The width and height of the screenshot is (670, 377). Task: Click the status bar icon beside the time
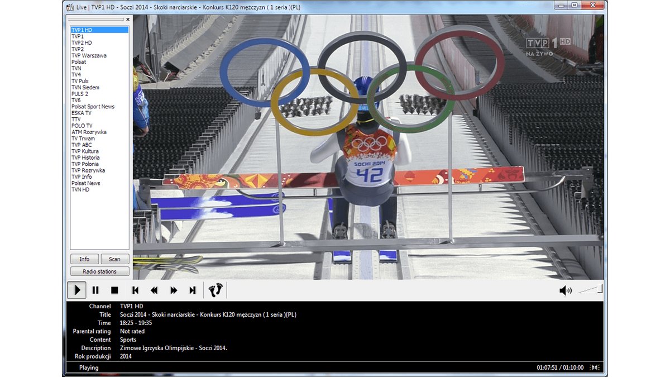click(x=595, y=368)
